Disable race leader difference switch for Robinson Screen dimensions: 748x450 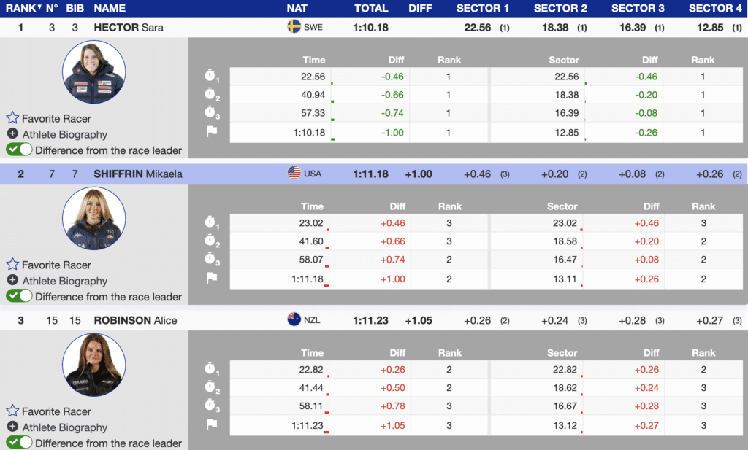[20, 443]
